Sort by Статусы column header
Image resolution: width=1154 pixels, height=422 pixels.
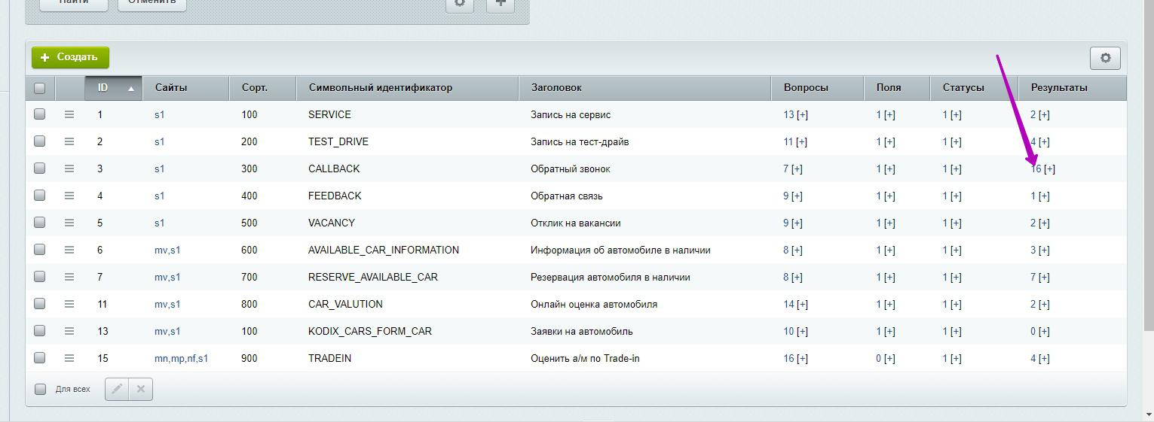(975, 88)
